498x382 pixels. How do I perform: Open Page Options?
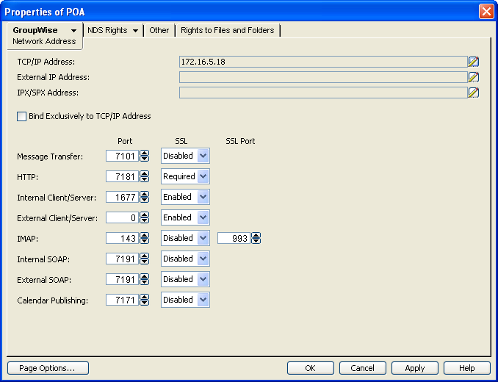(48, 368)
